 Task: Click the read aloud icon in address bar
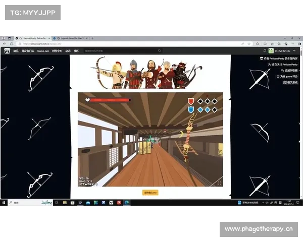243,44
